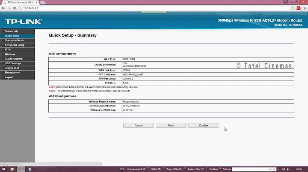Click the WAN Link Type value PPPoE
Image resolution: width=308 pixels, height=172 pixels.
click(127, 70)
